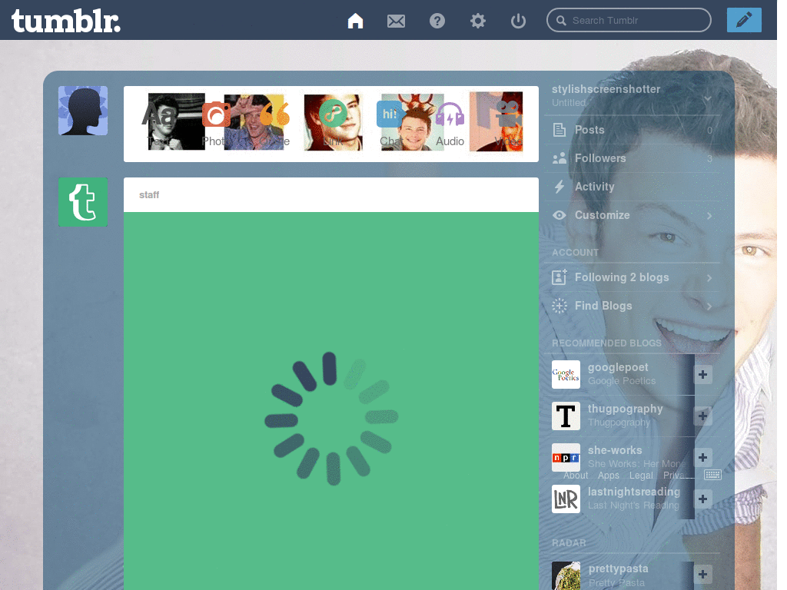Open the googlepoet blog name
Screen dimensions: 787x590
618,368
